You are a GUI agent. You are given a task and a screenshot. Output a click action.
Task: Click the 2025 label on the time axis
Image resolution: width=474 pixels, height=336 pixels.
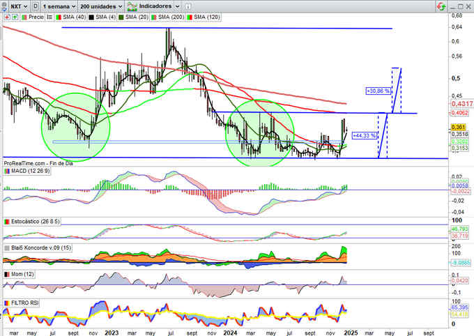click(x=351, y=333)
